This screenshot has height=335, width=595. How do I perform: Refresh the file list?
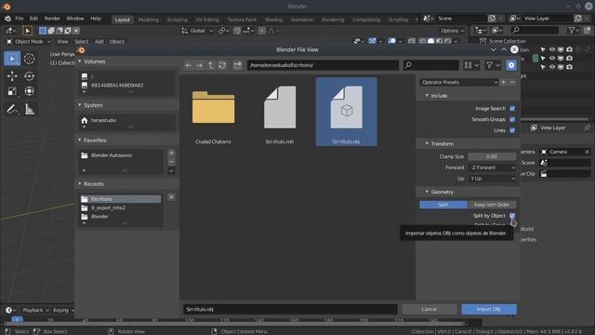click(222, 65)
